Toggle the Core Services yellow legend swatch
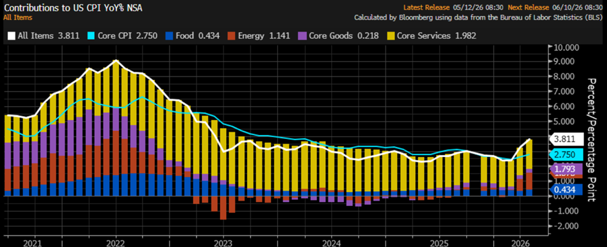607x247 pixels. 390,36
